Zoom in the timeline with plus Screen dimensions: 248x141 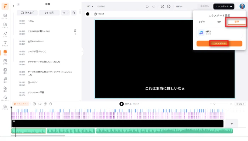point(231,104)
